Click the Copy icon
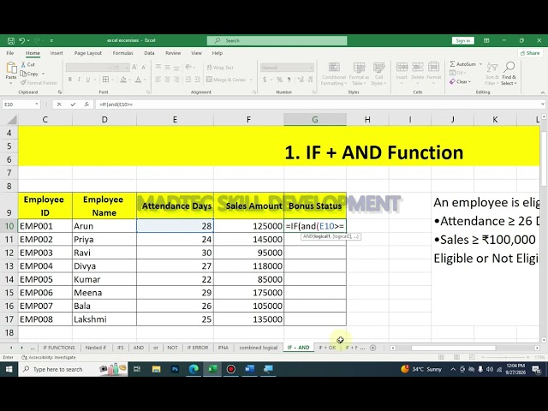 pyautogui.click(x=23, y=74)
